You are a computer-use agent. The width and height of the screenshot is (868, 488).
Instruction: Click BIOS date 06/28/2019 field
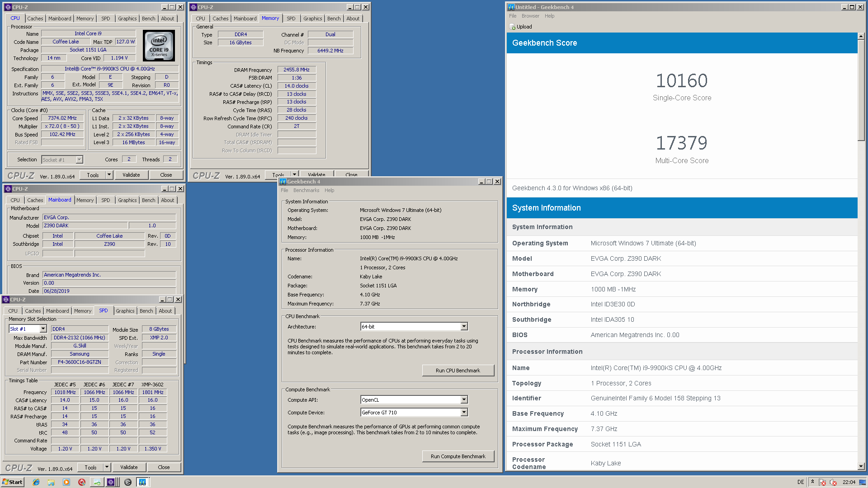click(x=109, y=291)
